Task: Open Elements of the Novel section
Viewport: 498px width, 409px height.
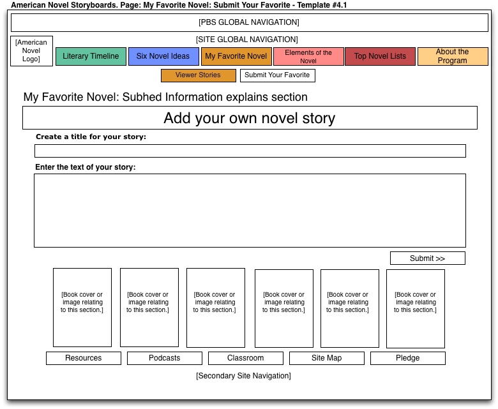Action: [x=308, y=57]
